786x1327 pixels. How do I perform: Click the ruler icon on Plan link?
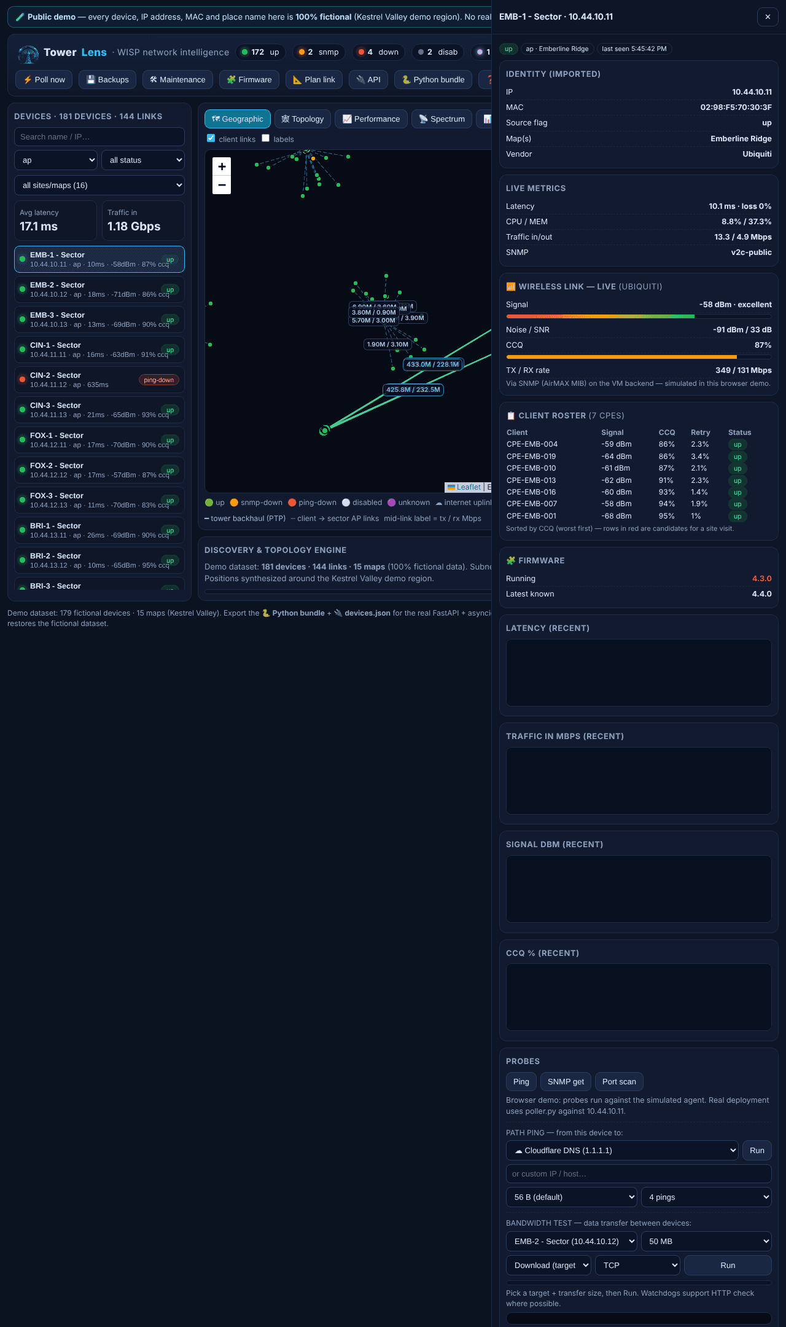tap(297, 80)
